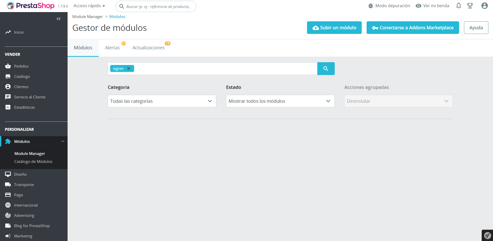Open Servicio al Cliente in sidebar
493x241 pixels.
pos(30,97)
